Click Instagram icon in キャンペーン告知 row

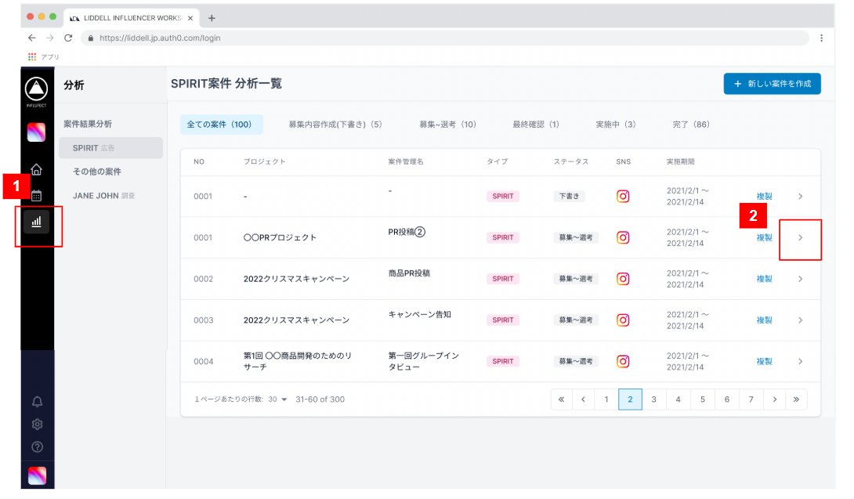click(x=623, y=320)
